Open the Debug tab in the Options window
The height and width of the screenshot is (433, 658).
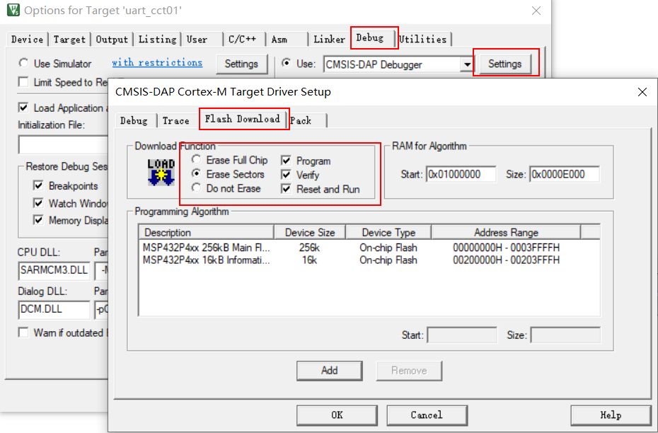[373, 37]
